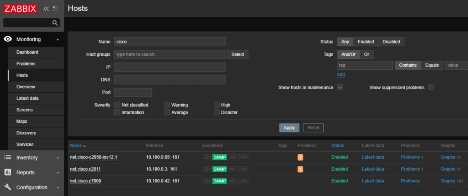The width and height of the screenshot is (468, 196).
Task: Click the Configuration wrench icon
Action: 8,187
